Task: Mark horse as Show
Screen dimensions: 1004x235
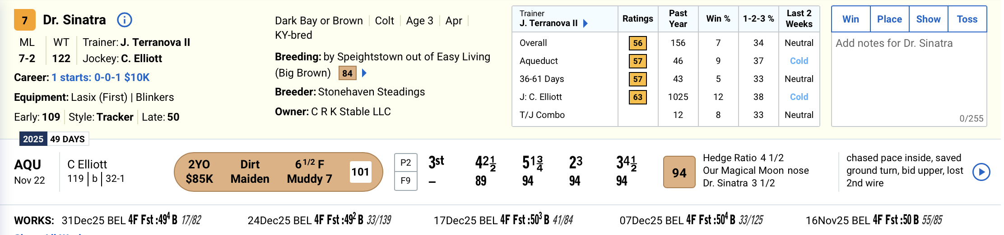Action: point(928,19)
